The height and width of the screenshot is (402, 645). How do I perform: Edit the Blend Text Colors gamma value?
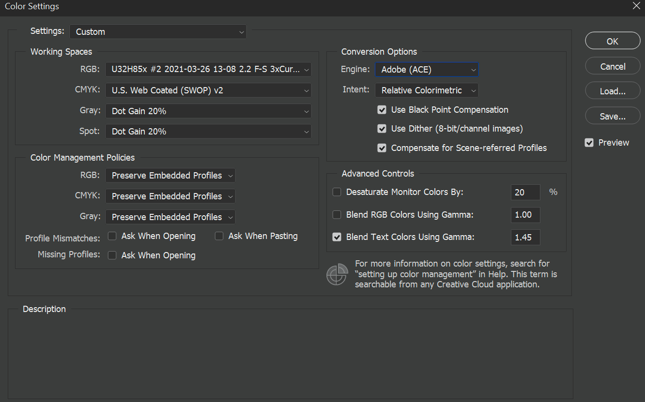525,237
